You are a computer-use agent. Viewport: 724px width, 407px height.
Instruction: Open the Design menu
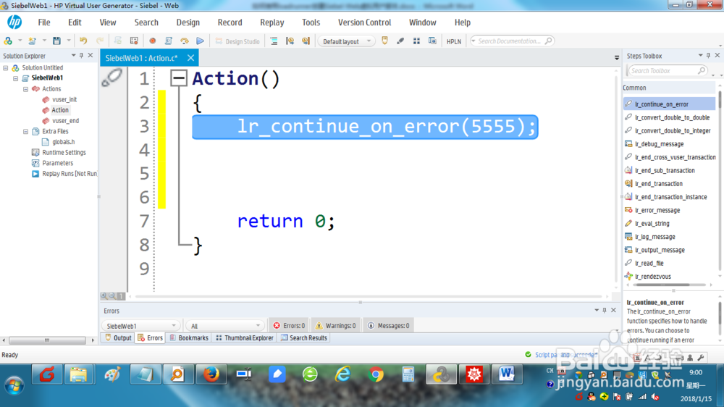pyautogui.click(x=188, y=22)
